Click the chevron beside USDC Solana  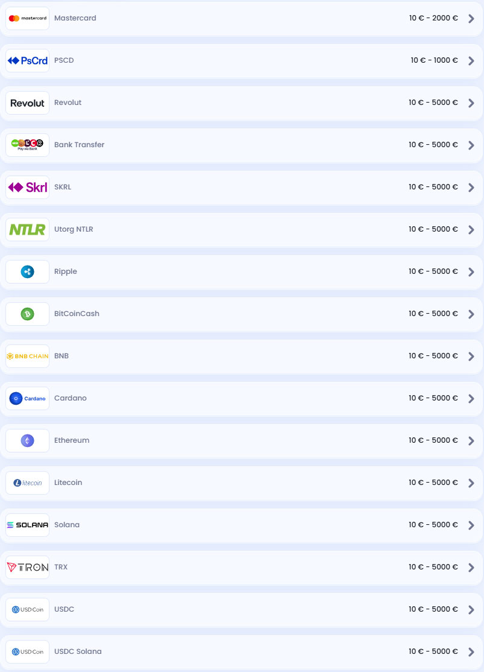471,652
